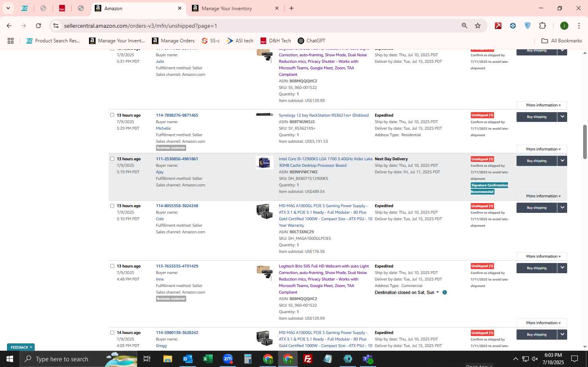The image size is (588, 367).
Task: Open All Bookmarks folder
Action: [x=561, y=41]
